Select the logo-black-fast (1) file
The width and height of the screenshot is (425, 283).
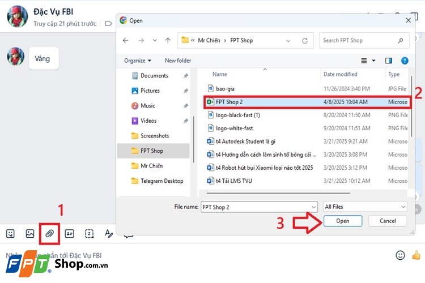(x=307, y=115)
